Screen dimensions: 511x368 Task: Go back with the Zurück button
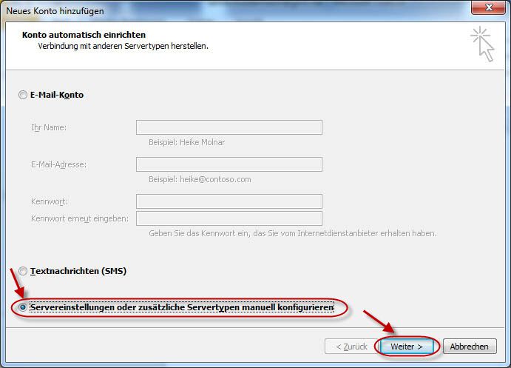351,347
